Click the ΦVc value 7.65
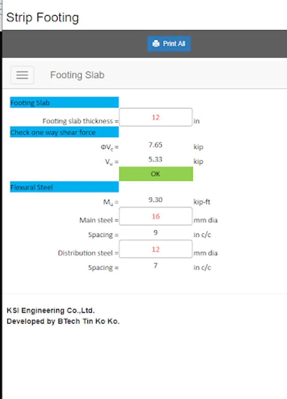Image resolution: width=287 pixels, height=399 pixels. coord(156,145)
